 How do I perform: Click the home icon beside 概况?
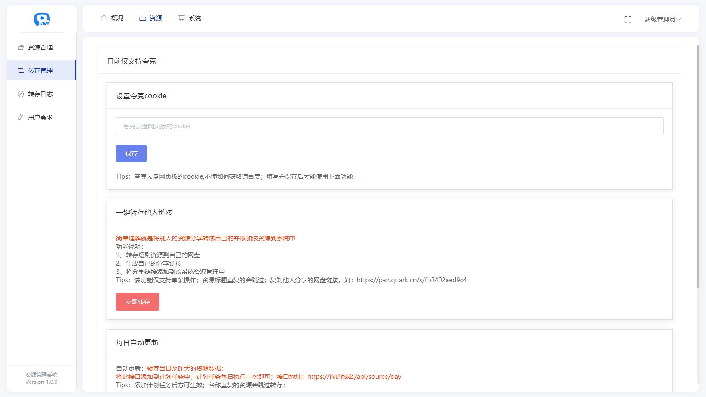click(104, 18)
